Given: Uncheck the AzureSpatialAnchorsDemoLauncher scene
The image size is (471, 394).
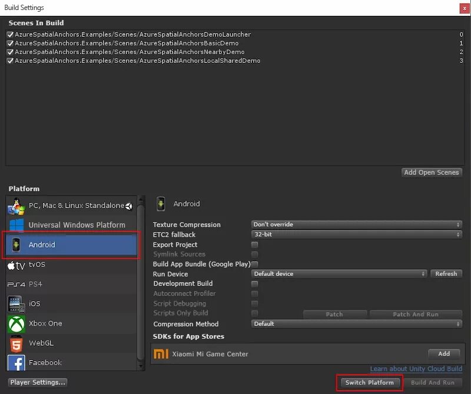Looking at the screenshot, I should 10,35.
